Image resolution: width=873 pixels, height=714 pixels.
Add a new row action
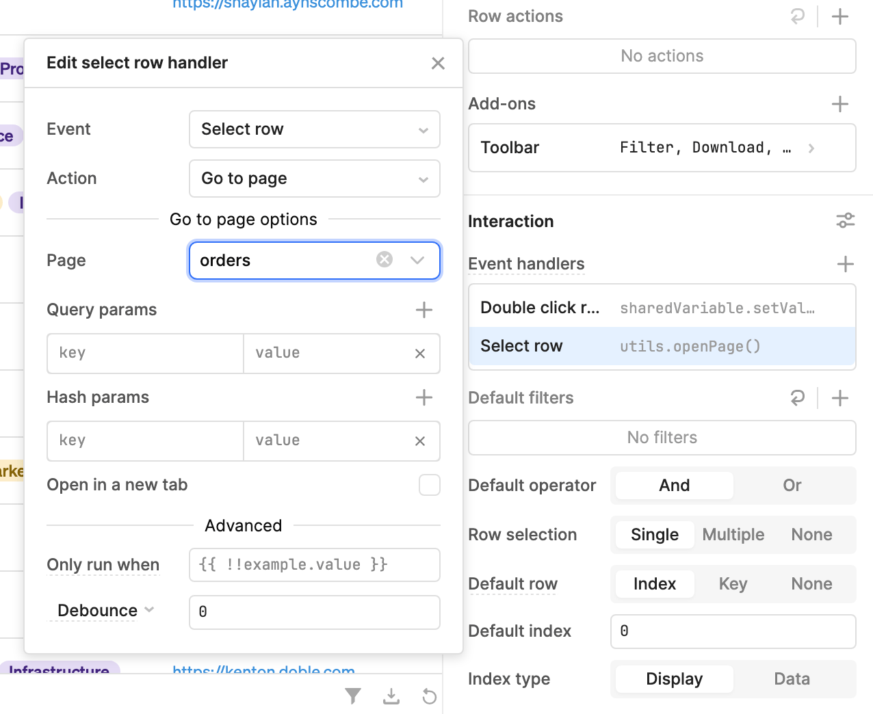tap(840, 16)
